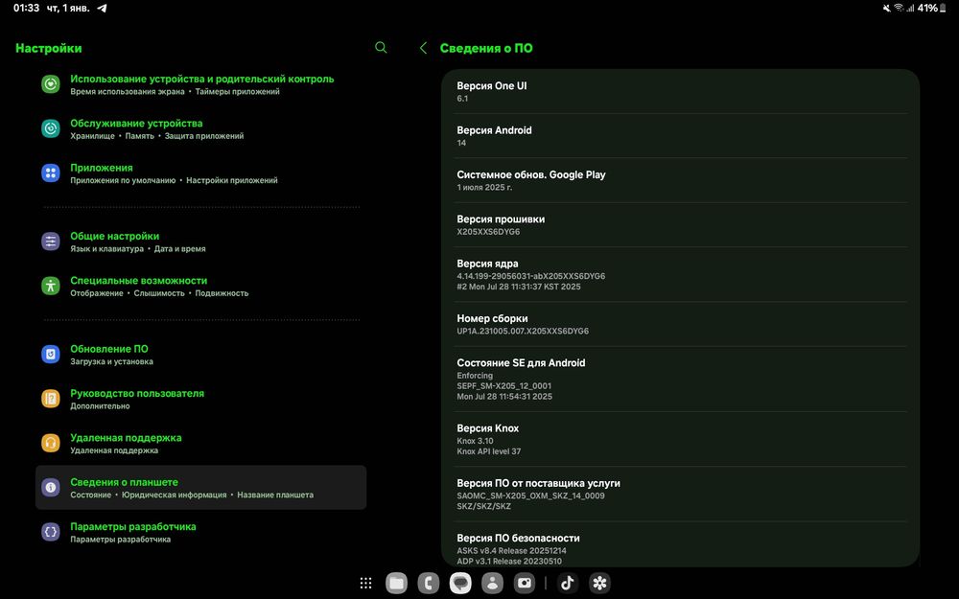The width and height of the screenshot is (959, 599).
Task: Tap the Knox API level 37 text
Action: 489,451
